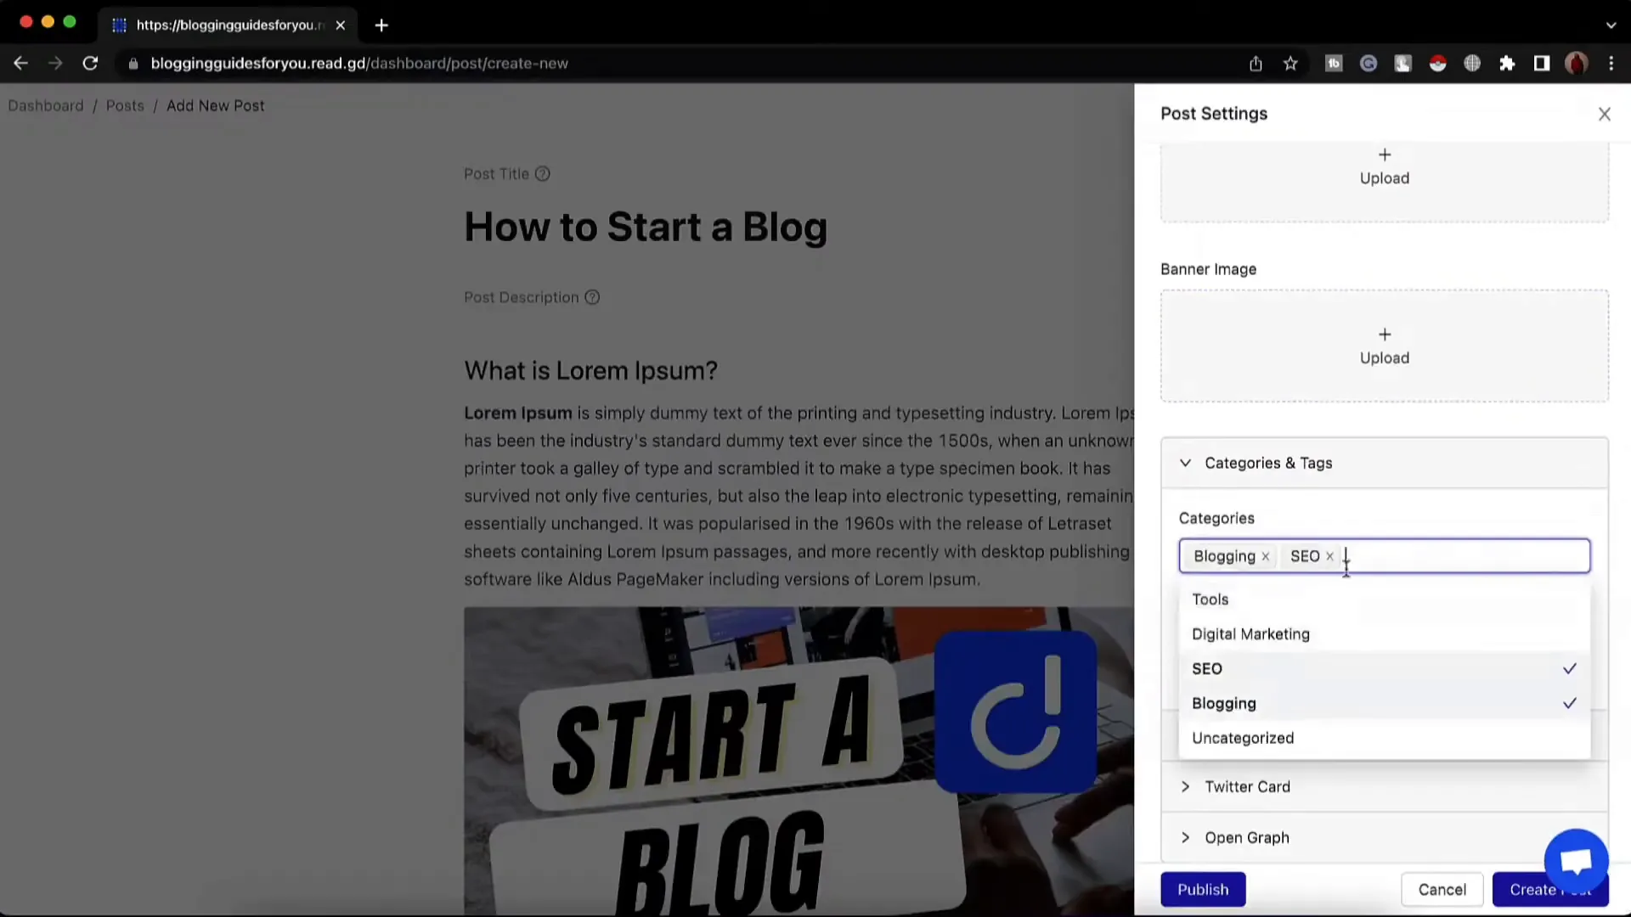Click the Create Post button
Image resolution: width=1631 pixels, height=917 pixels.
click(x=1550, y=890)
